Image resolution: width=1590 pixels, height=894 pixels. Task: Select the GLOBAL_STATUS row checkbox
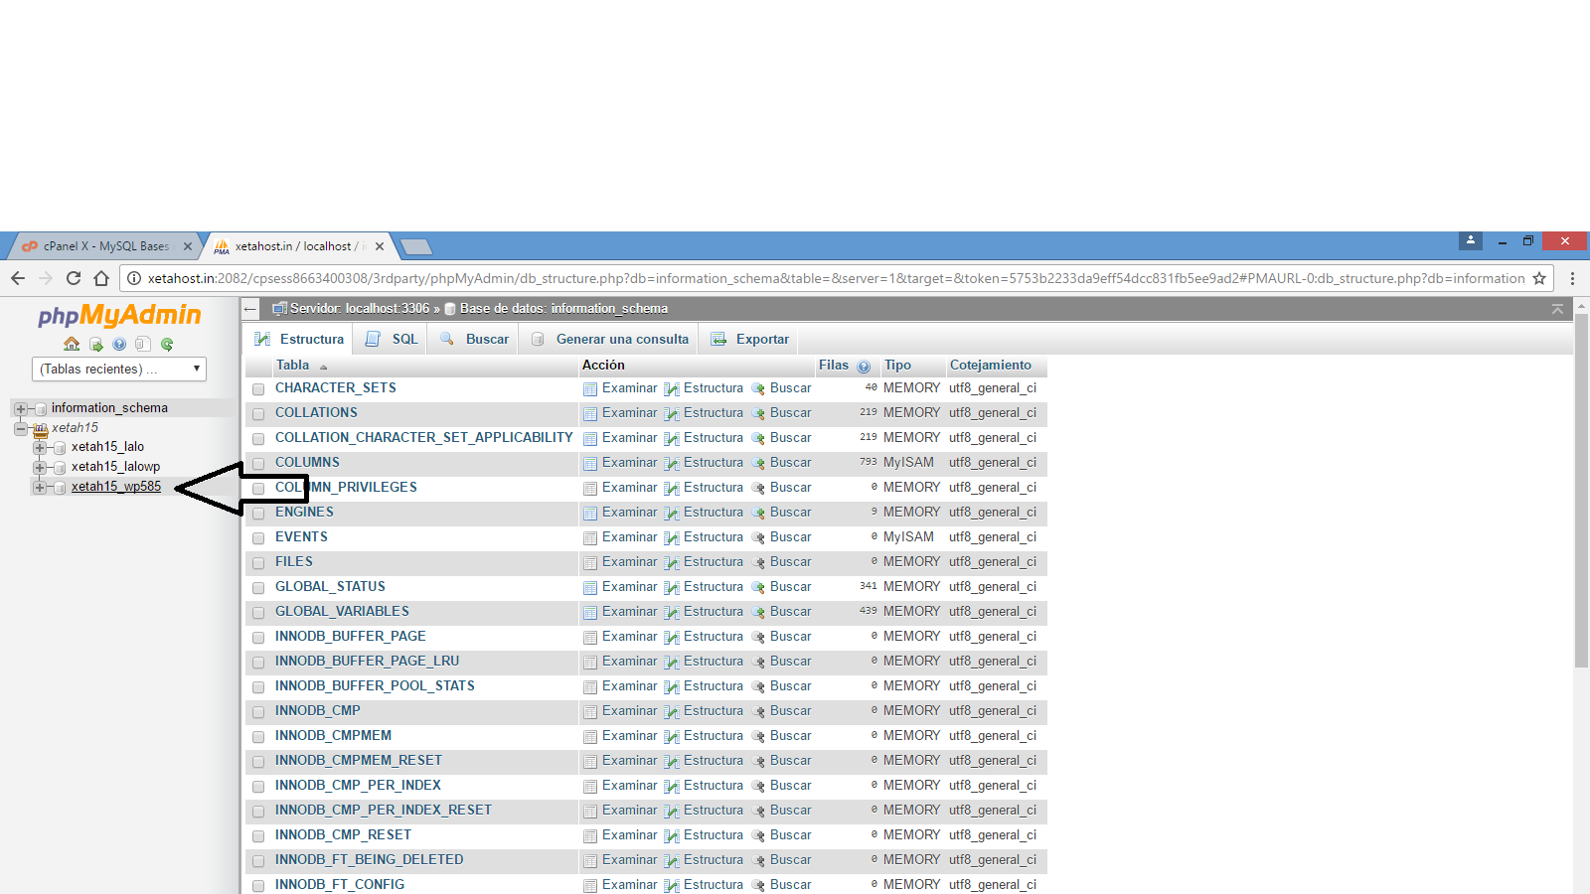coord(258,588)
